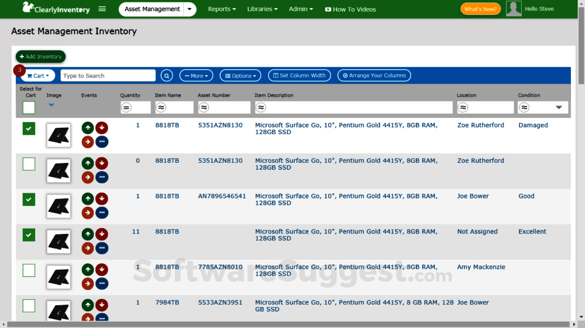Check the cart checkbox for the Amy Mackenzie row
Screen dimensions: 585x328
(x=29, y=270)
